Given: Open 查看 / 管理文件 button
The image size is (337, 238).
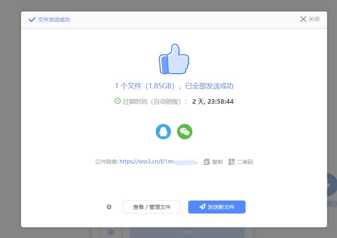Looking at the screenshot, I should [x=152, y=207].
